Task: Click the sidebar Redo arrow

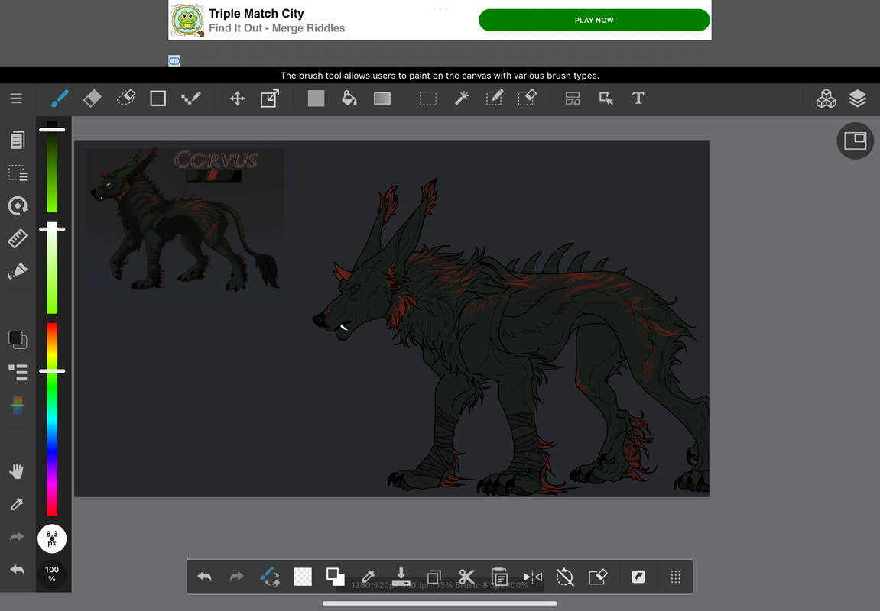Action: tap(17, 537)
